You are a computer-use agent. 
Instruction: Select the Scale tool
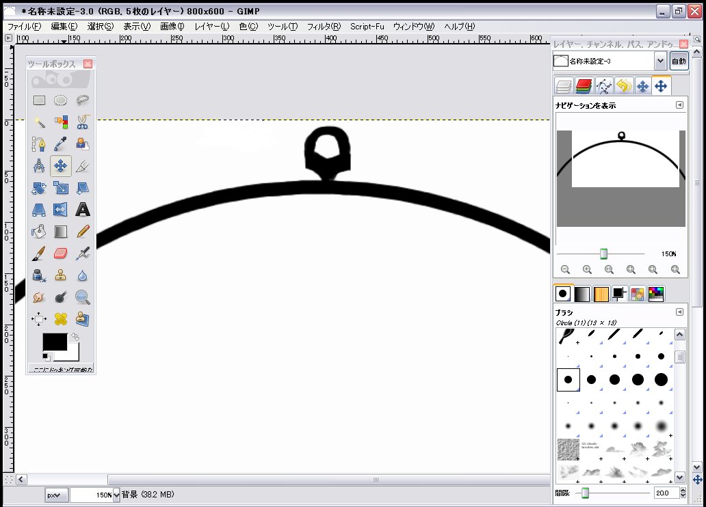point(61,188)
